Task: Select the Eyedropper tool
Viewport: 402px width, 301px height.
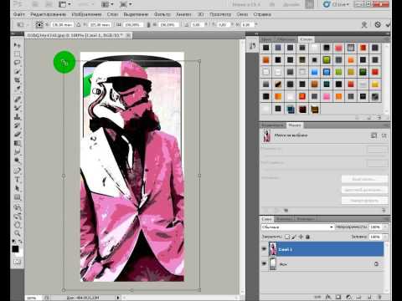Action: (x=17, y=89)
